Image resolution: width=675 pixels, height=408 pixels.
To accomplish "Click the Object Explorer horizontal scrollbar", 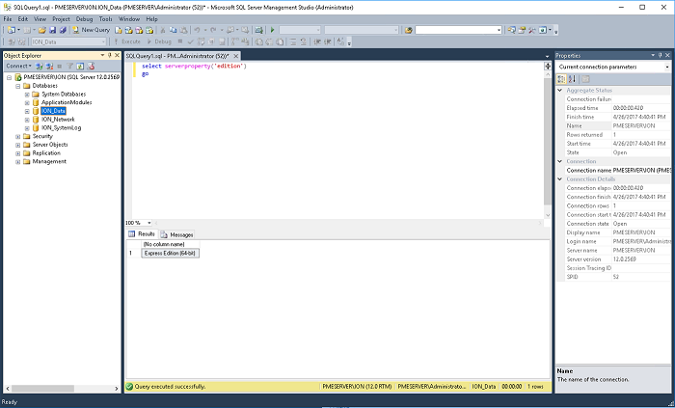I will [43, 388].
